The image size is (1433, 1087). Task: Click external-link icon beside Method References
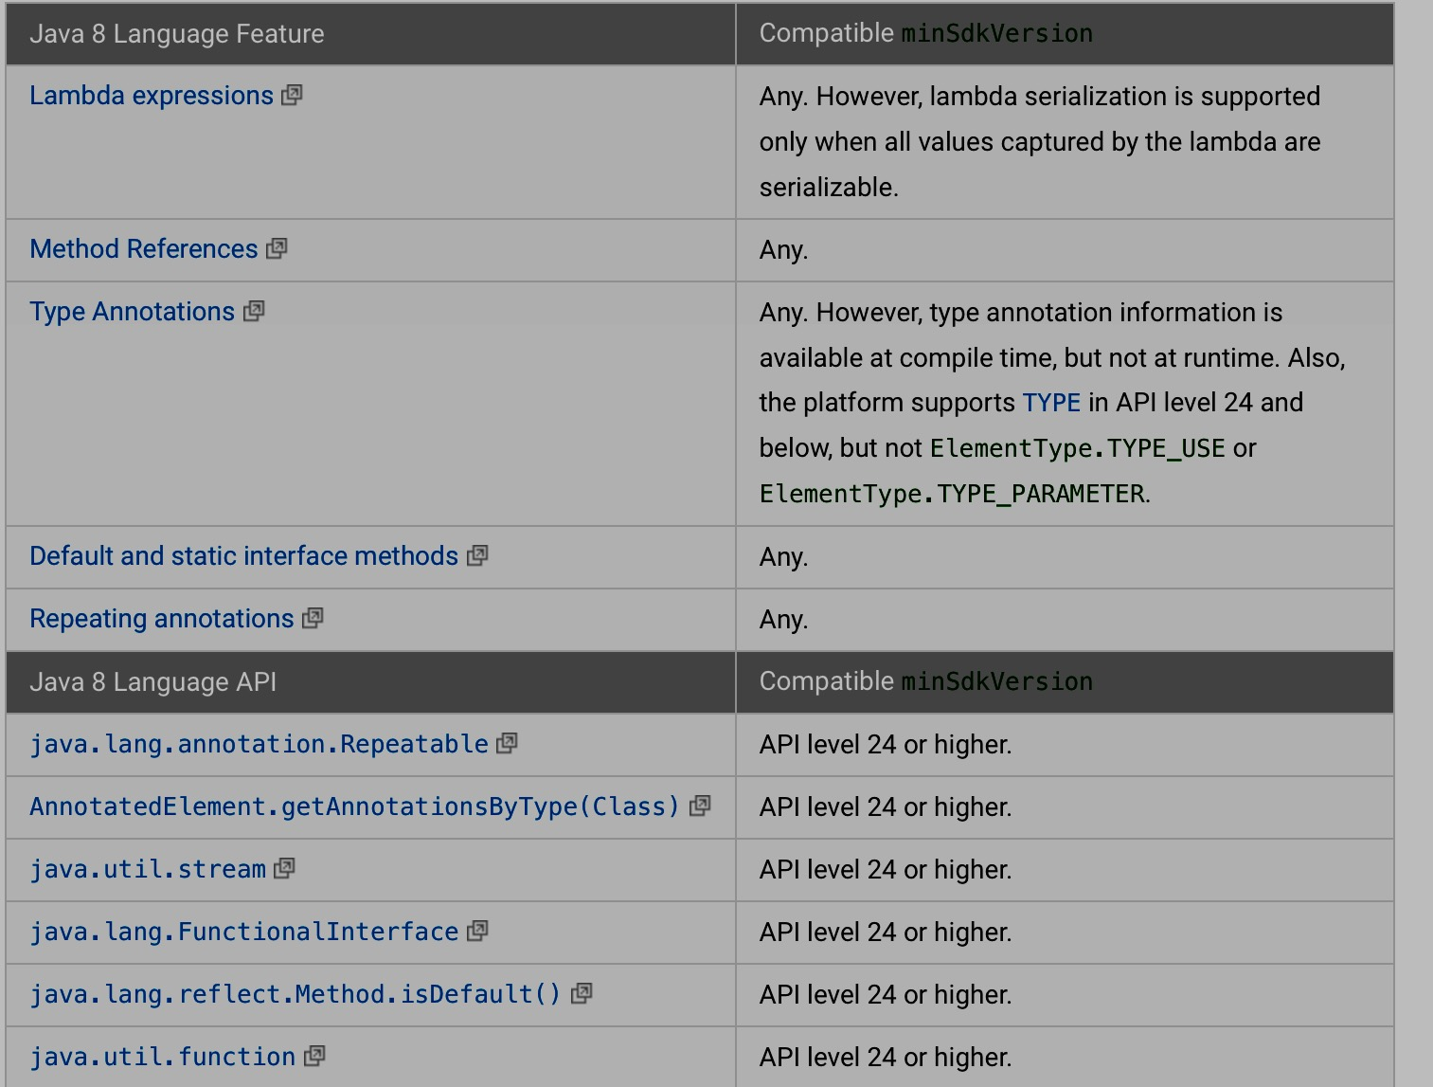pyautogui.click(x=278, y=248)
